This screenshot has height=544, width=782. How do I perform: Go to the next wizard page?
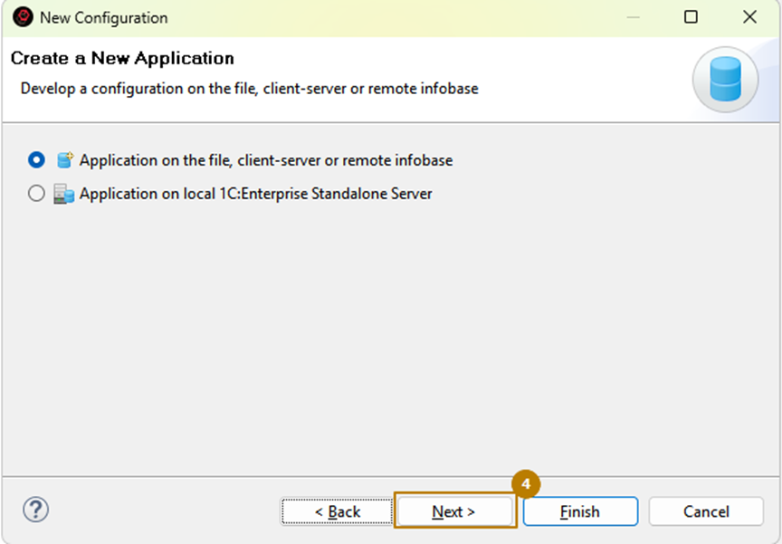coord(454,511)
